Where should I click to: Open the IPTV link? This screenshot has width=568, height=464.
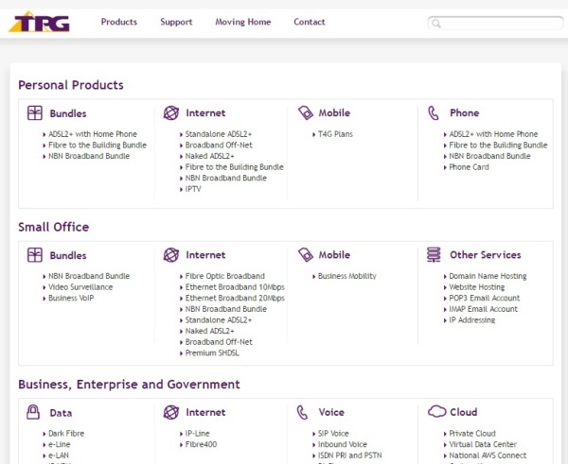click(193, 189)
